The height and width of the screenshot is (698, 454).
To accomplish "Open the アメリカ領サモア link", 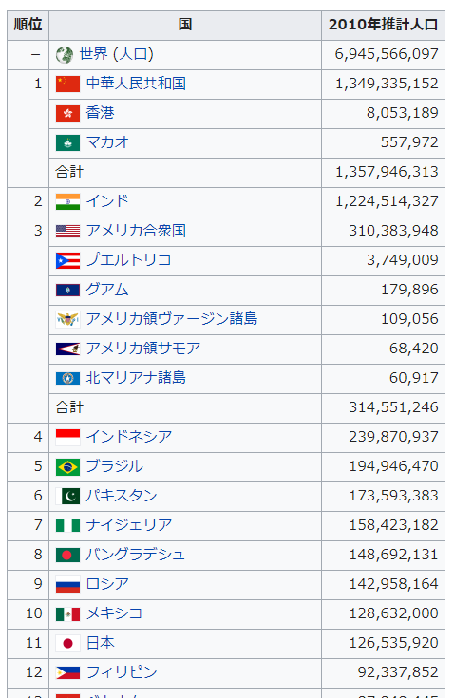I will tap(143, 349).
